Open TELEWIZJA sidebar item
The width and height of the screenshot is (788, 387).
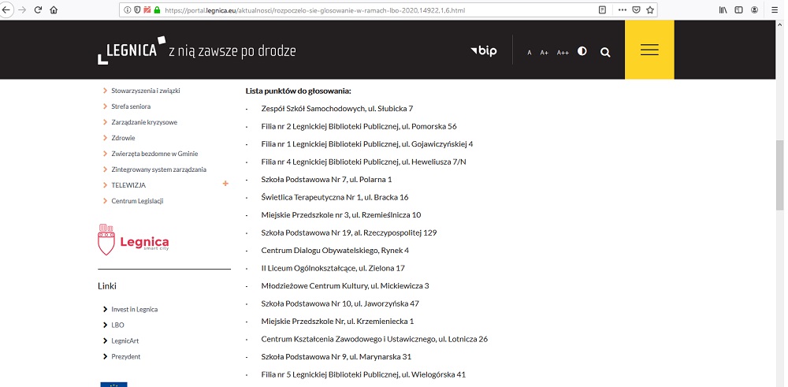[128, 185]
